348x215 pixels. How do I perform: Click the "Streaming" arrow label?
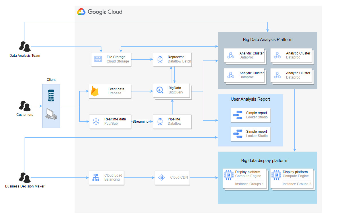click(140, 122)
